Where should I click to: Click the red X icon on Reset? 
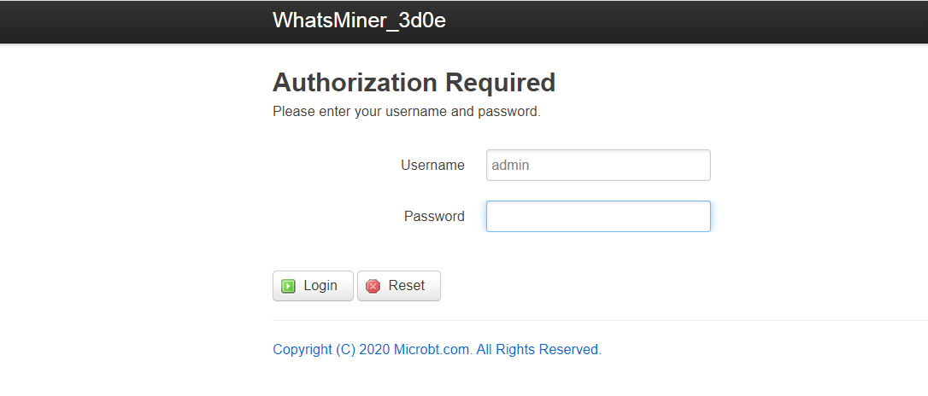pyautogui.click(x=373, y=286)
